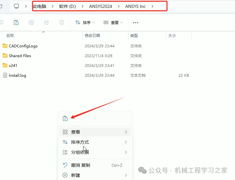The width and height of the screenshot is (235, 180).
Task: Click the 2023/11/4 0:28 date cell
Action: tap(98, 56)
